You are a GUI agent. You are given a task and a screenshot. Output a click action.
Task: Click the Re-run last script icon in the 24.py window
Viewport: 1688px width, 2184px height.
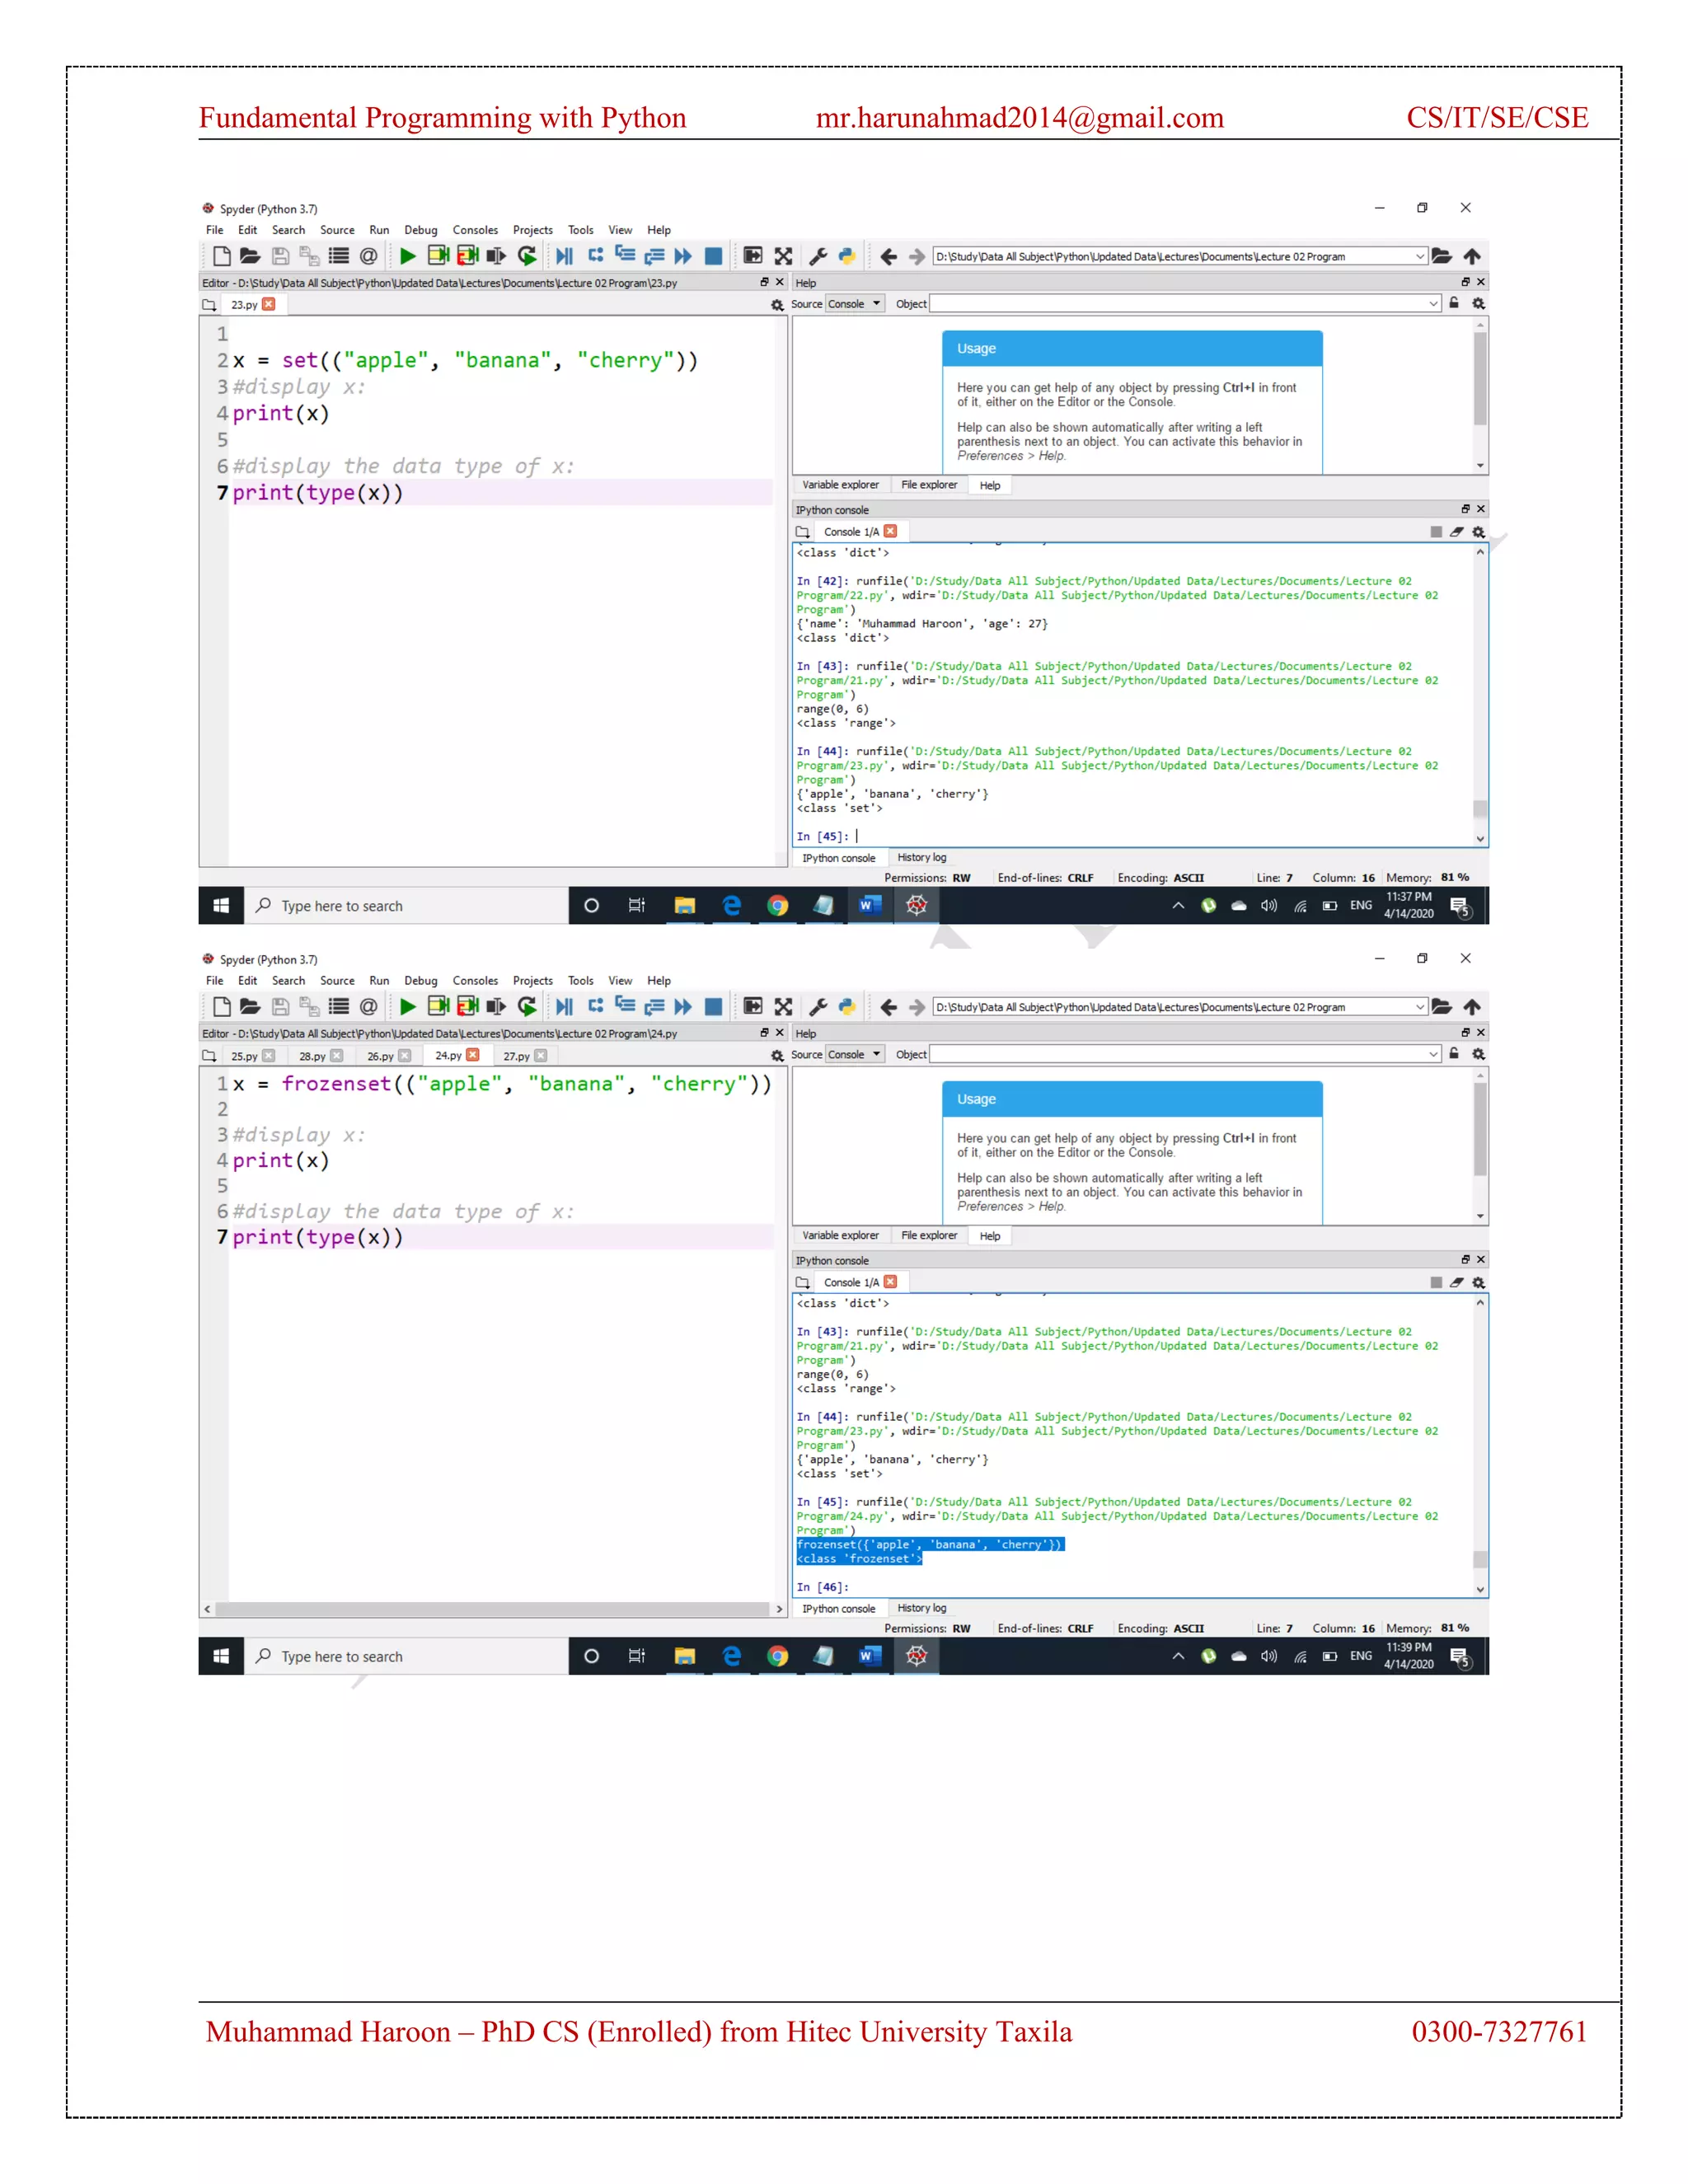coord(527,1007)
